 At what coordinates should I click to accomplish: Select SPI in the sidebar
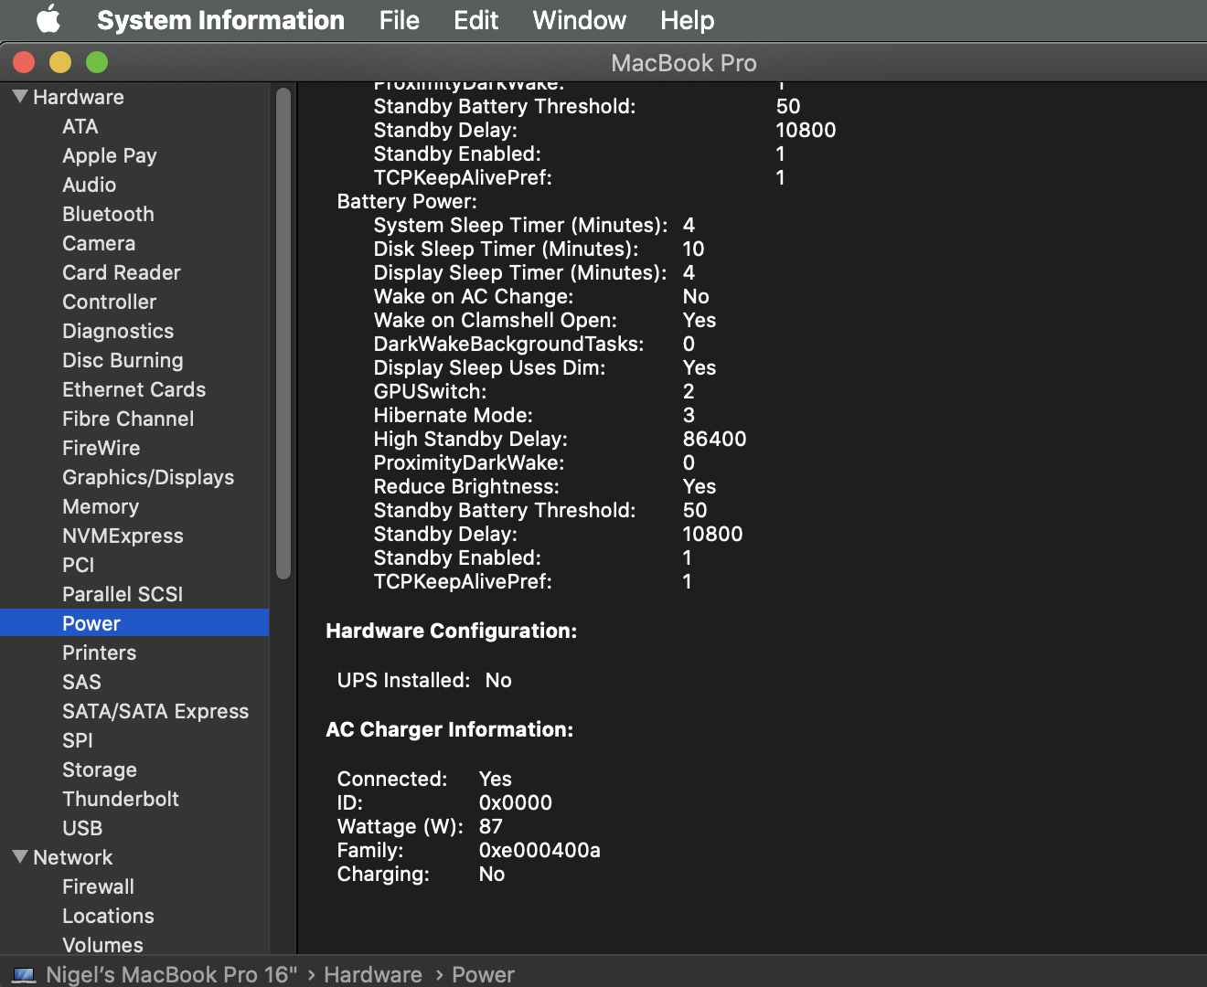point(78,740)
